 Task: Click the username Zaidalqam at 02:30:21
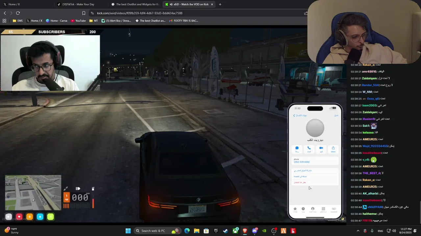click(x=370, y=78)
